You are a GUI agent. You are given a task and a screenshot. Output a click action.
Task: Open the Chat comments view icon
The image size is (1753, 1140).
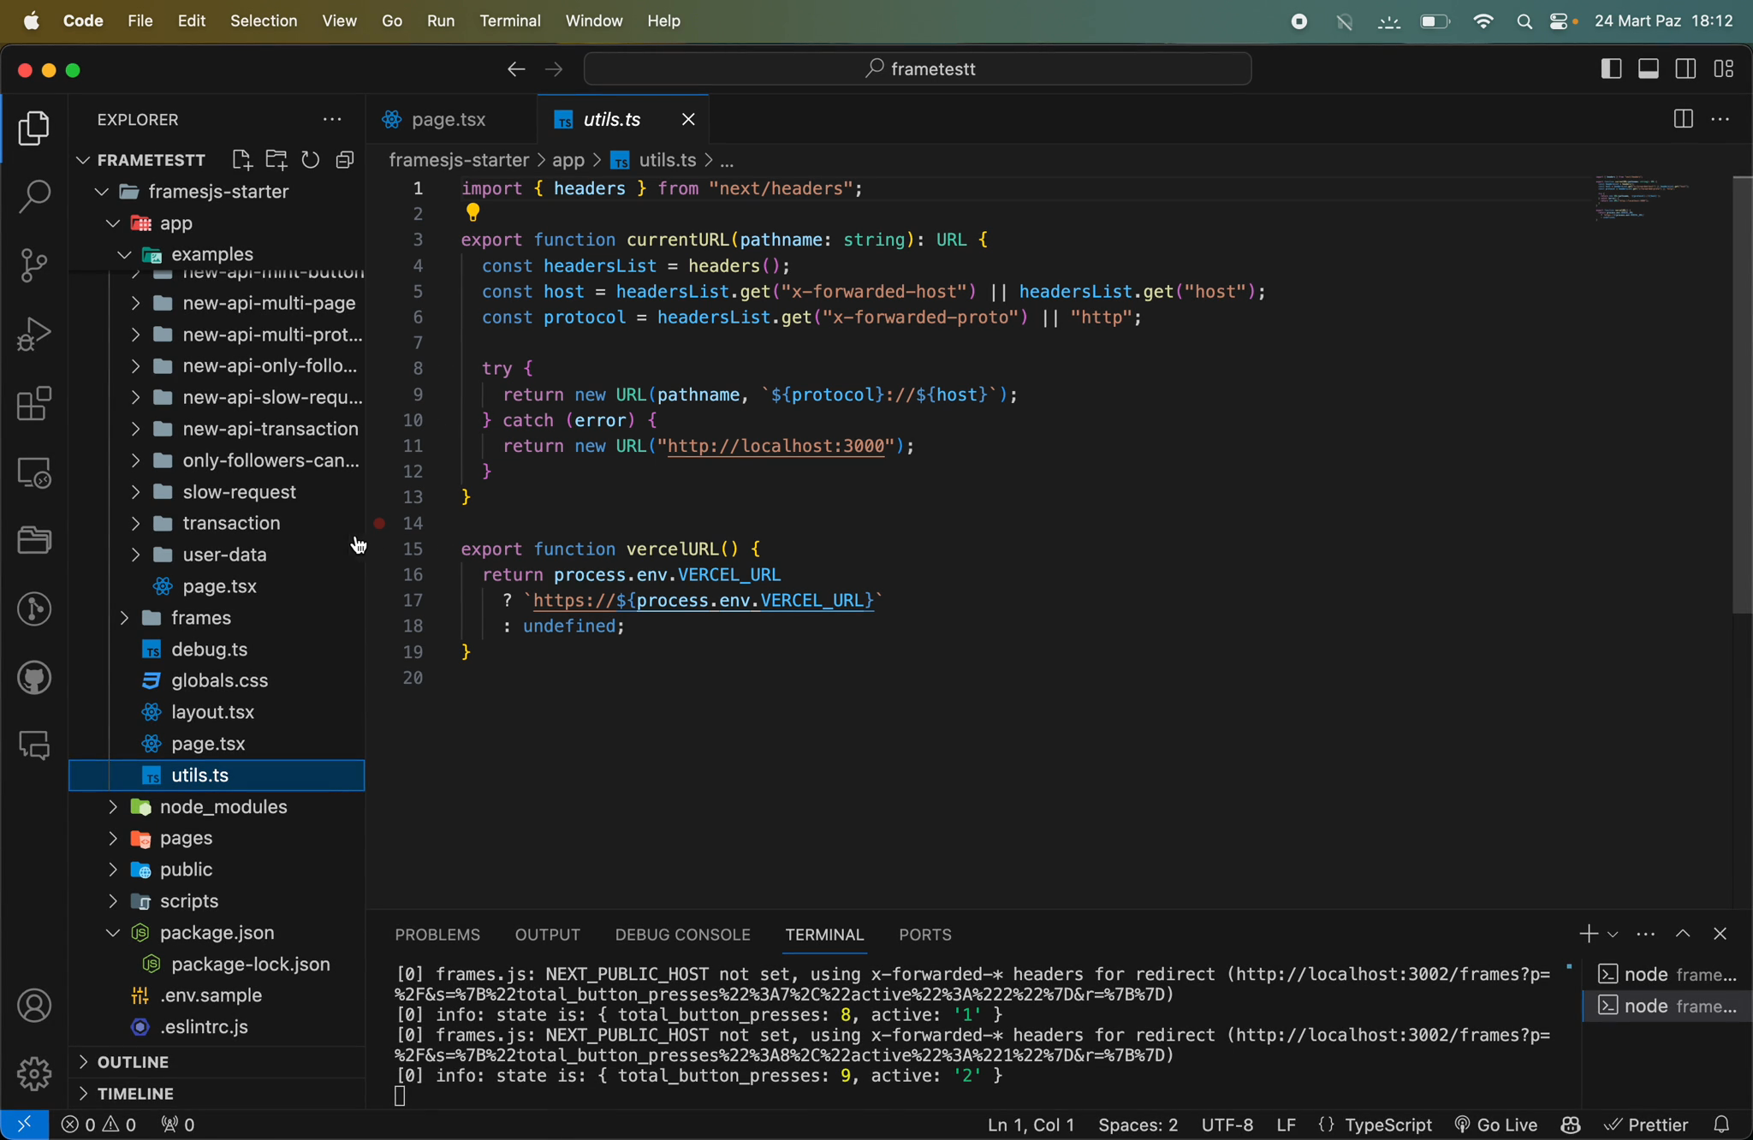click(x=34, y=745)
